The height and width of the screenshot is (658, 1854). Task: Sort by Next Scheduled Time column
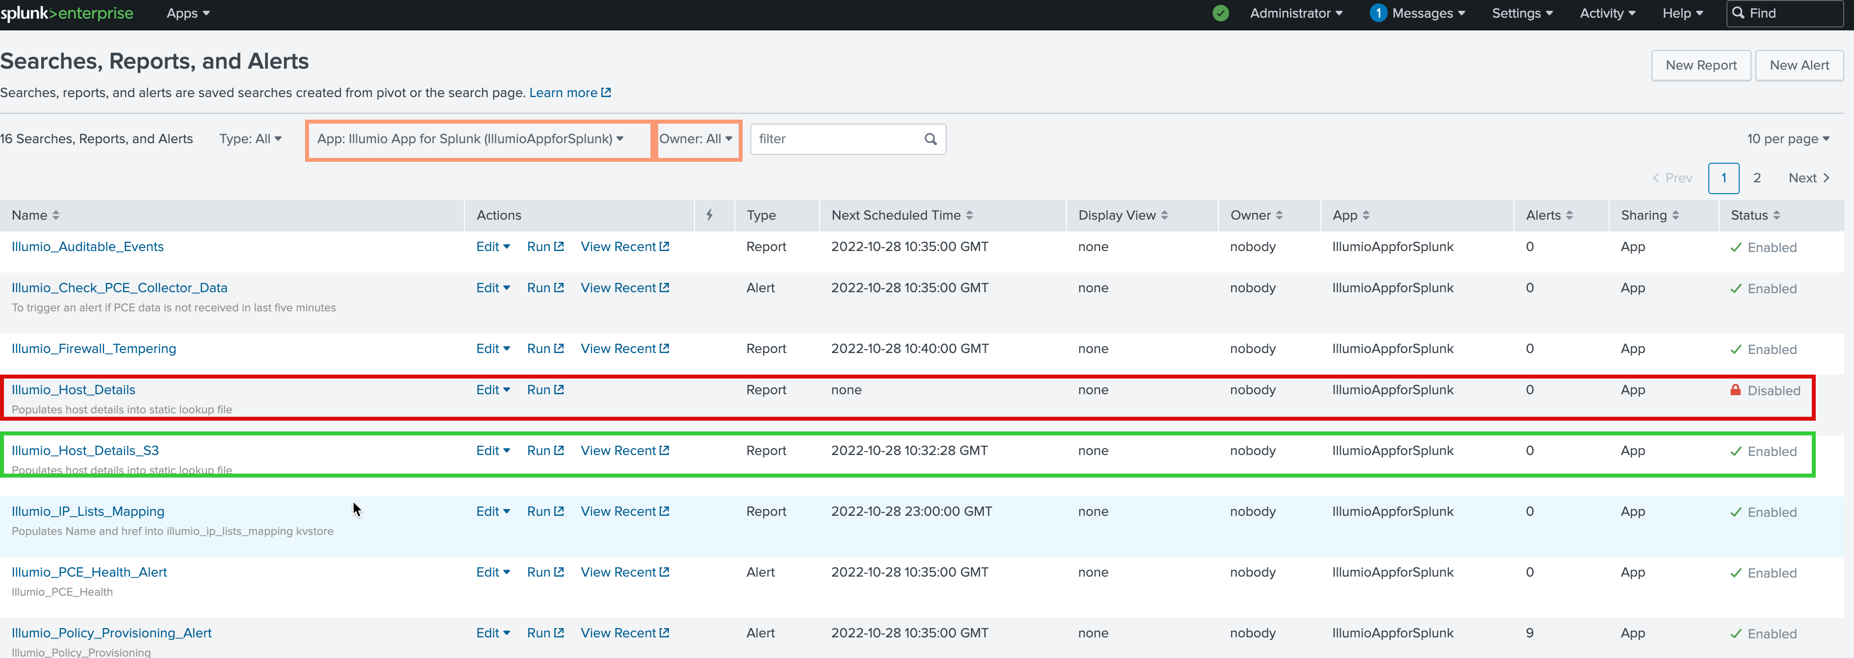[902, 215]
